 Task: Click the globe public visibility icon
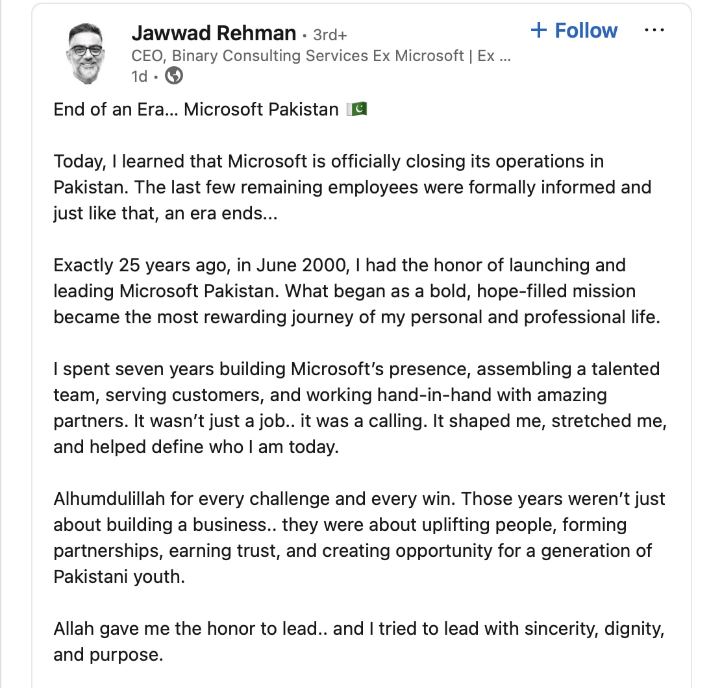tap(174, 75)
